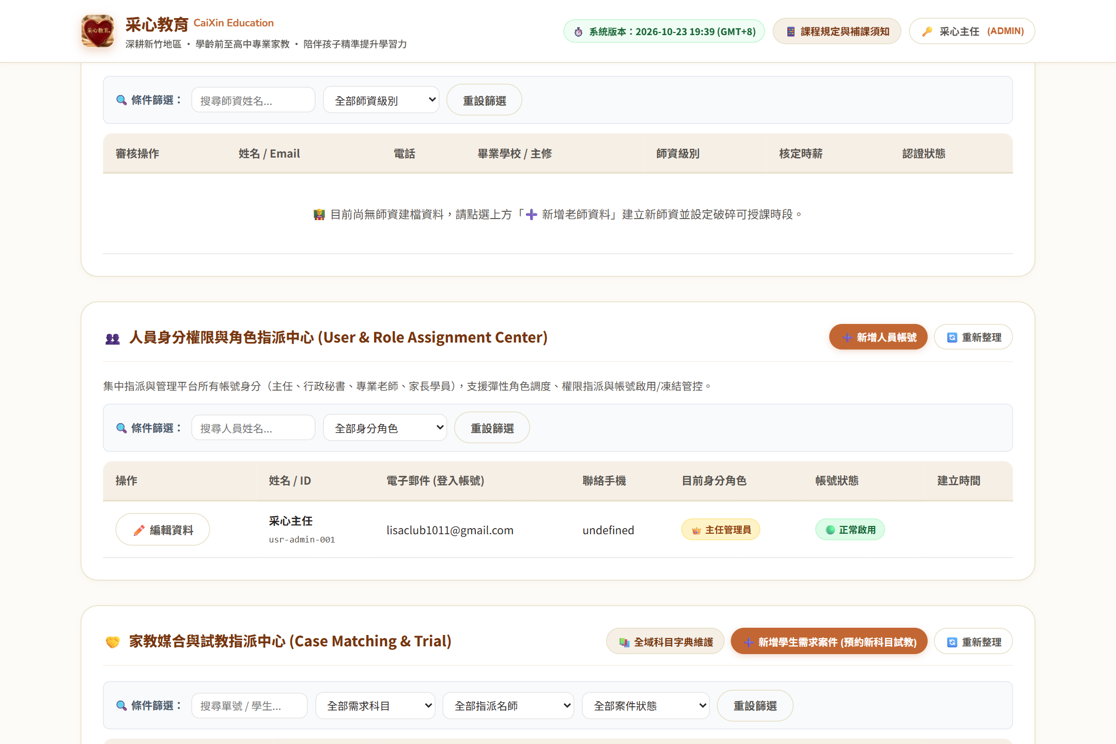Image resolution: width=1116 pixels, height=744 pixels.
Task: Click the CaiXin Education heart logo
Action: [98, 31]
